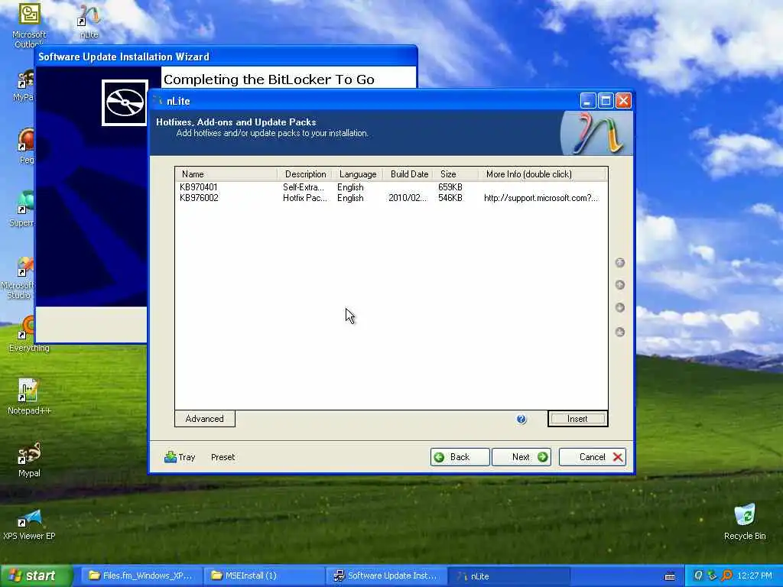Viewport: 783px width, 587px height.
Task: Go to the Next step in nLite
Action: coord(521,457)
